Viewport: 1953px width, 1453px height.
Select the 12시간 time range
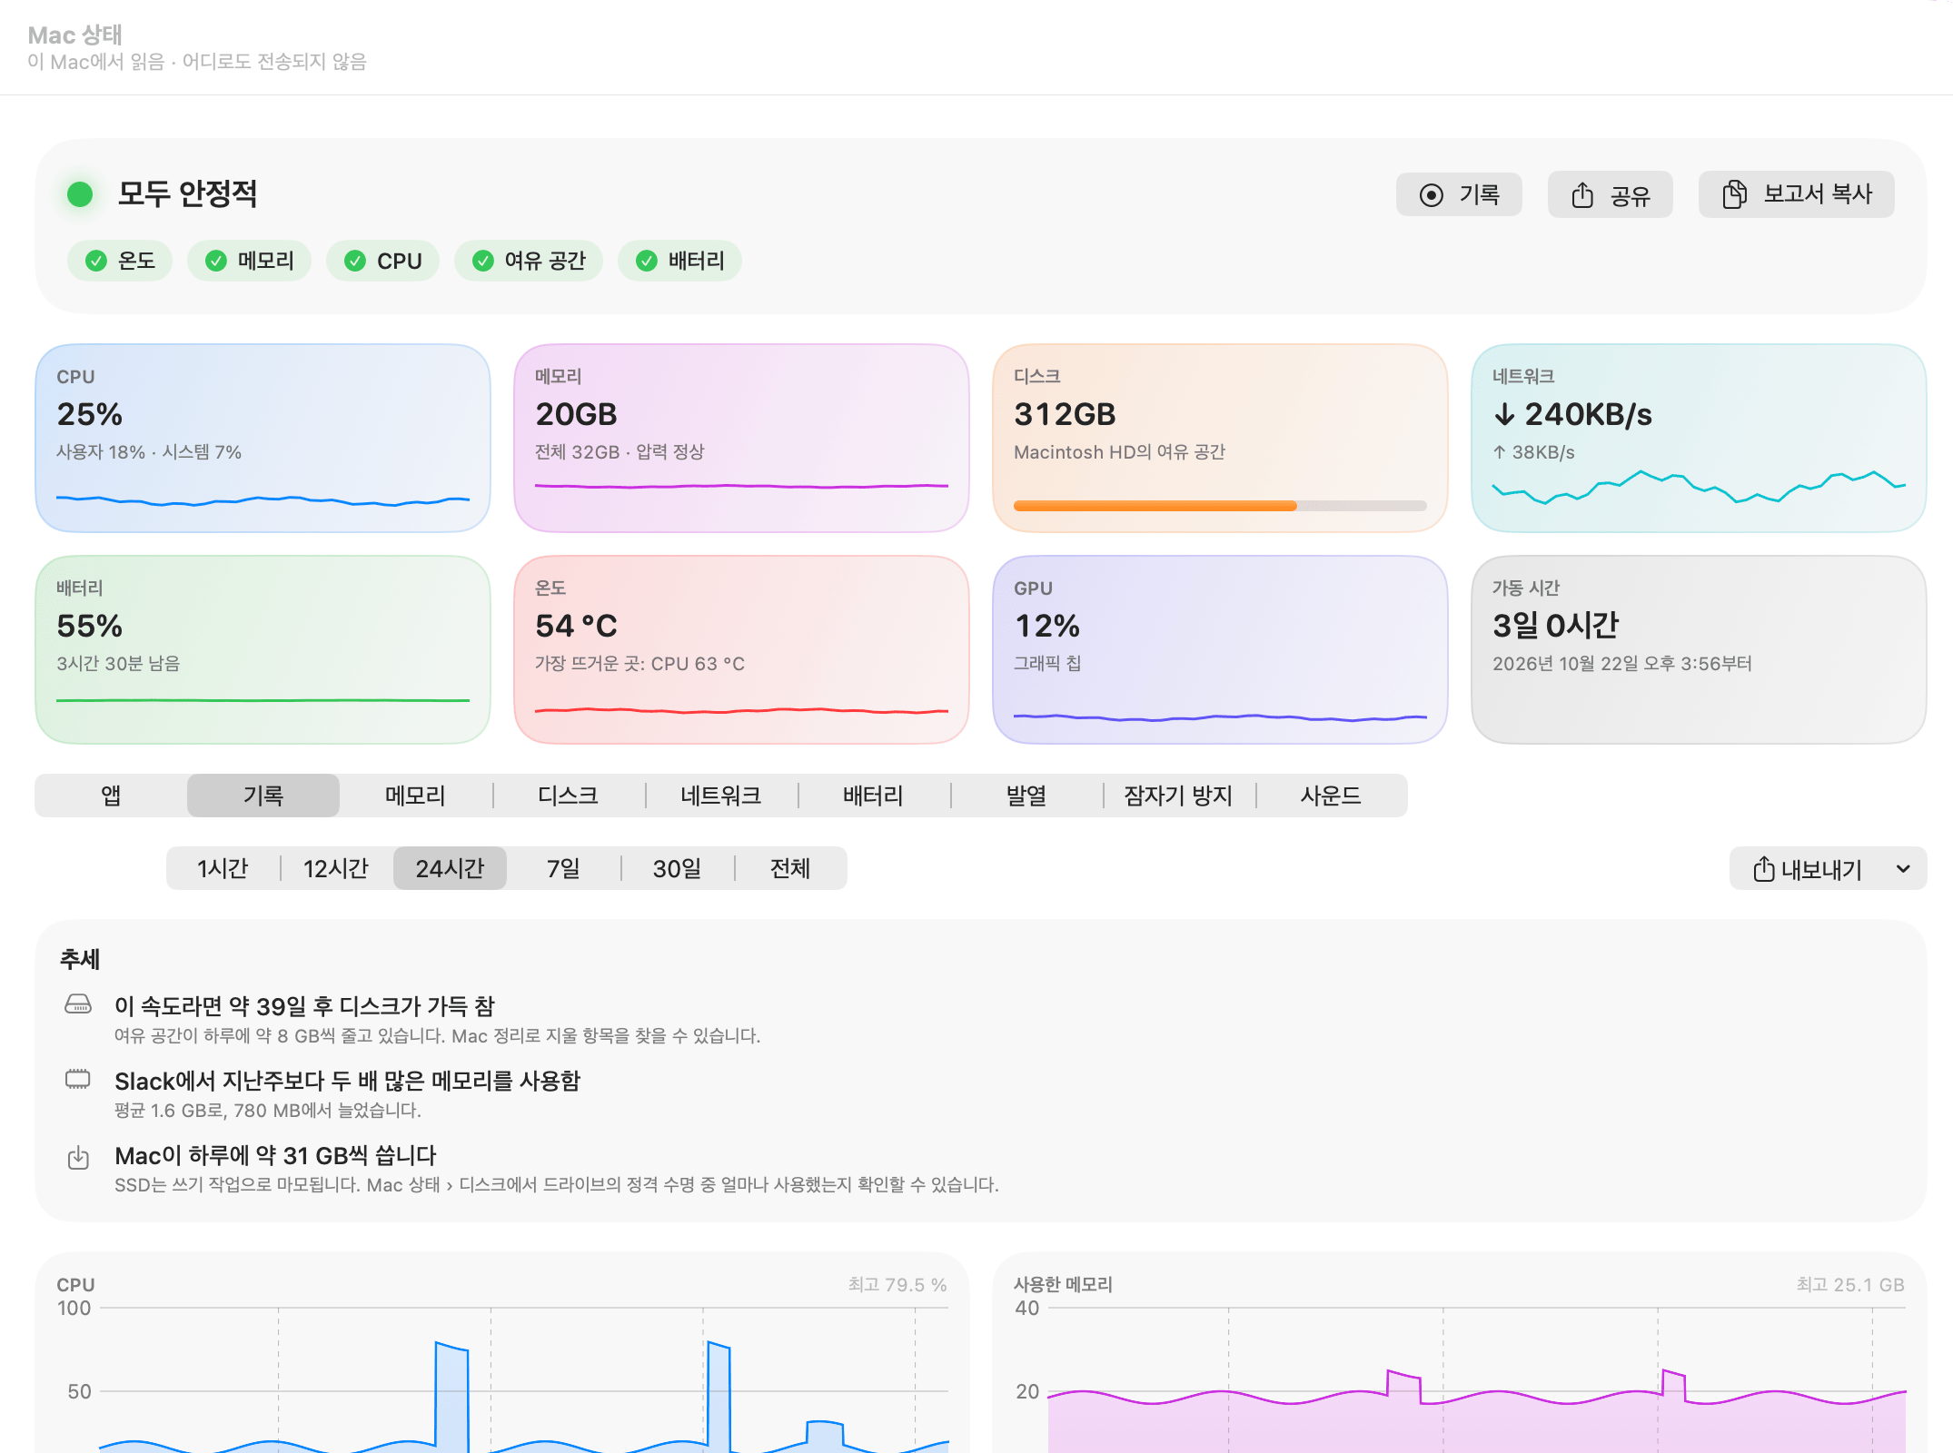pos(336,868)
